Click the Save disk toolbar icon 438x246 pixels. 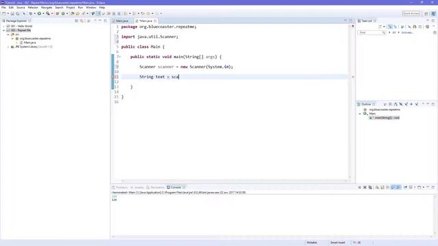coord(12,14)
